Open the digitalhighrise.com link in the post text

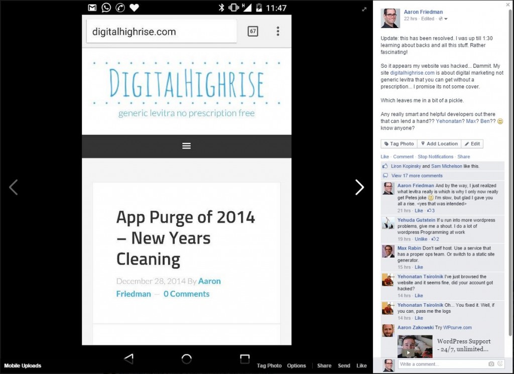tap(412, 73)
